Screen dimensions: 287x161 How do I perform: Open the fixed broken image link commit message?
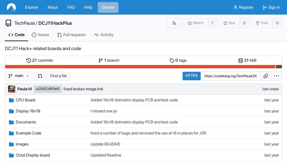tap(83, 89)
